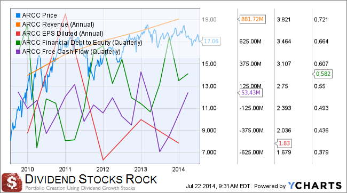Viewport: 347px width, 193px height.
Task: Click the 0.493 debt ratio axis value
Action: coord(321,108)
